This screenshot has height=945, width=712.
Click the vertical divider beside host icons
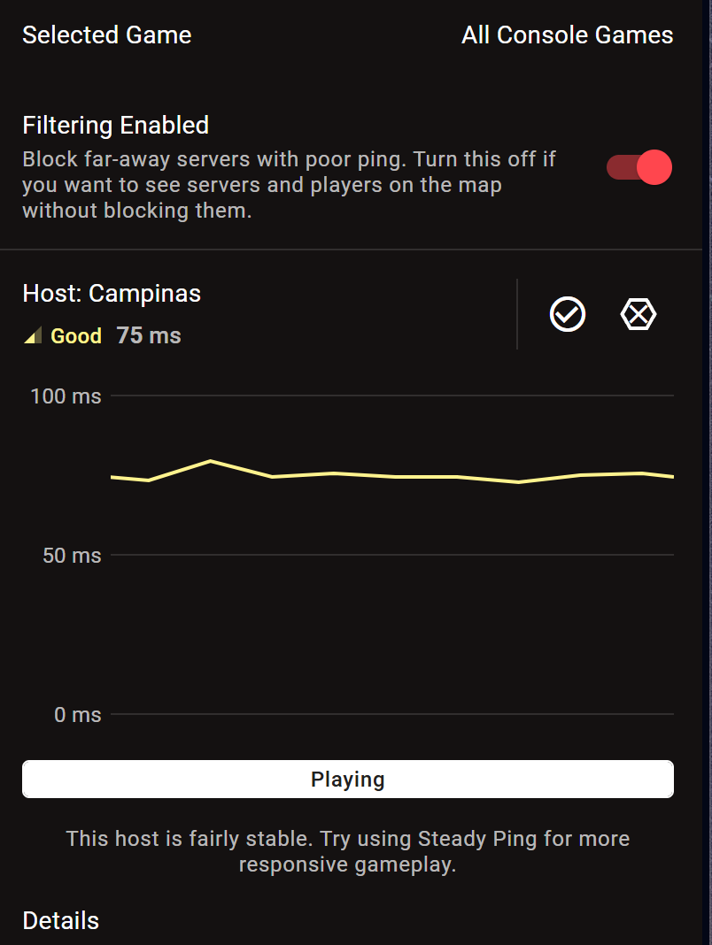tap(517, 314)
